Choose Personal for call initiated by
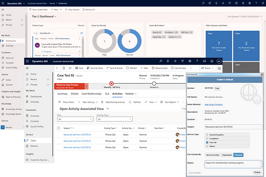The width and height of the screenshot is (266, 177). point(239,155)
